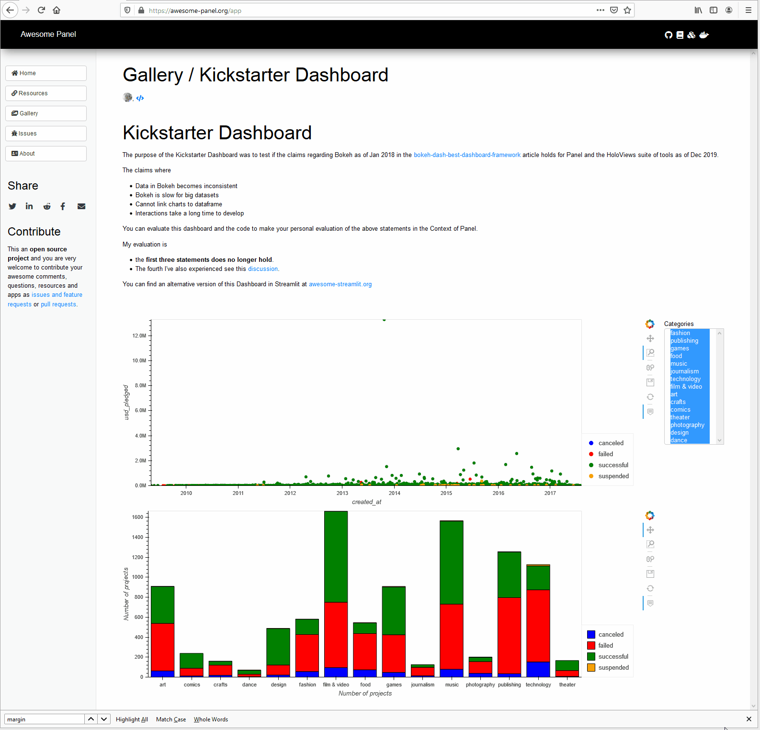
Task: Go to the next find result arrow
Action: point(104,719)
